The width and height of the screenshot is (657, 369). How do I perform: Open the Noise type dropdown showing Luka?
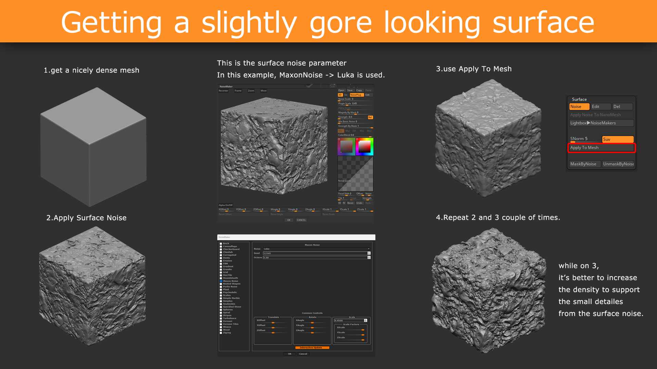tap(316, 249)
